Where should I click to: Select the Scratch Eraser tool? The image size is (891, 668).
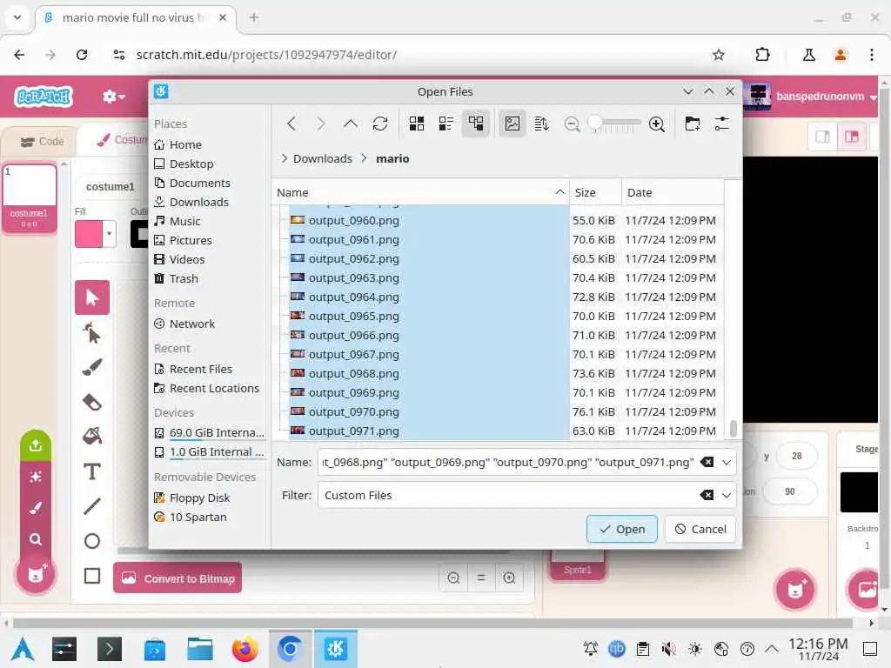click(x=92, y=402)
